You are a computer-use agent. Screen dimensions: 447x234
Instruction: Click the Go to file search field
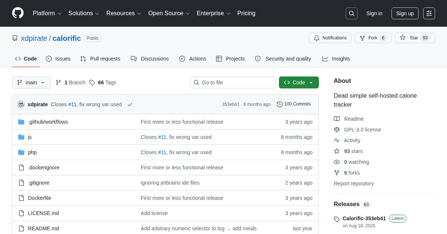click(x=233, y=82)
